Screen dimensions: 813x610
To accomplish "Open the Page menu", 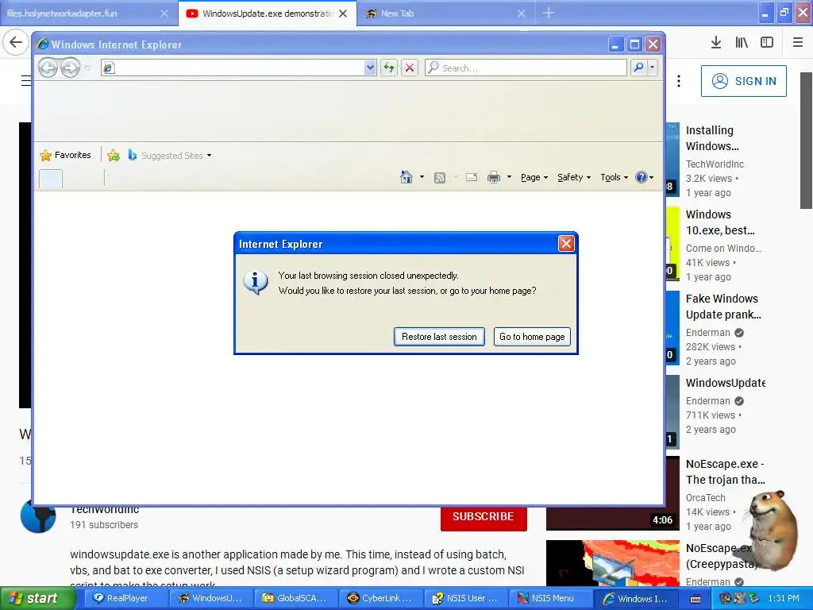I will point(534,177).
